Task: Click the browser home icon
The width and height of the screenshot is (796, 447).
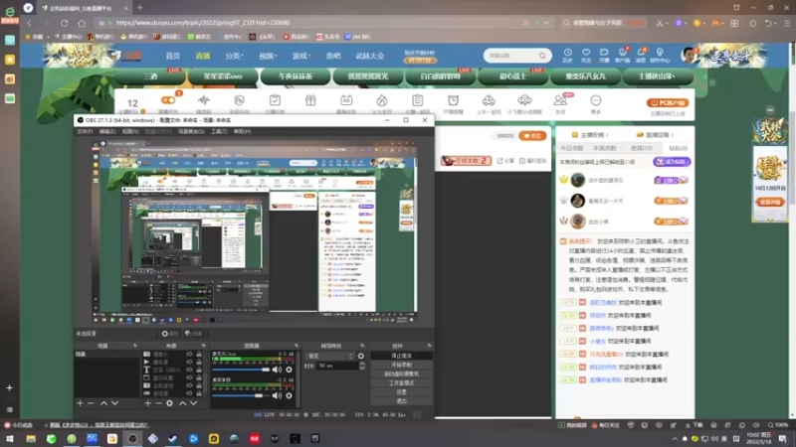Action: click(x=82, y=23)
